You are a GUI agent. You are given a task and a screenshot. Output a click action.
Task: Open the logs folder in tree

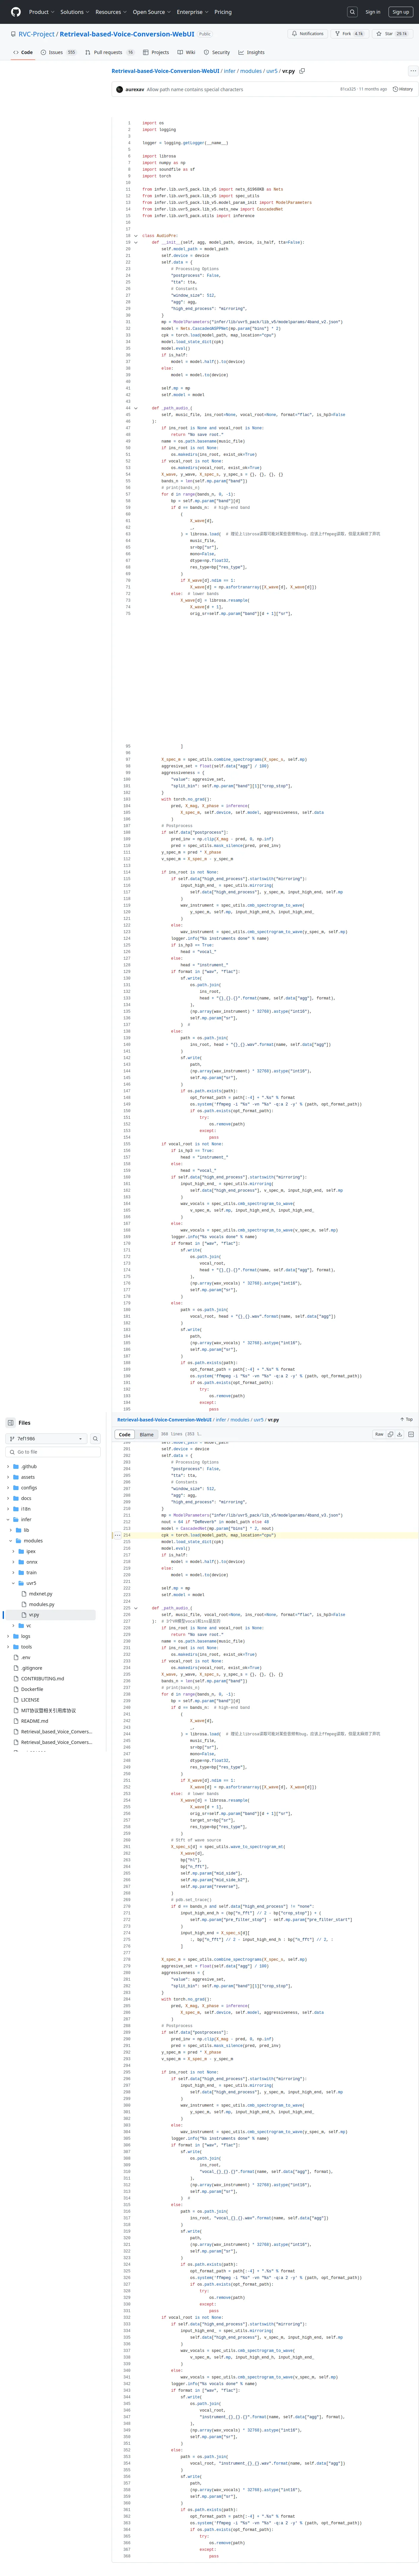click(x=26, y=1636)
